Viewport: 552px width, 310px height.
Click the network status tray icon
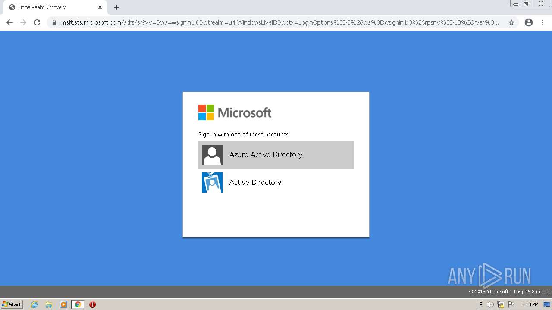tap(501, 304)
